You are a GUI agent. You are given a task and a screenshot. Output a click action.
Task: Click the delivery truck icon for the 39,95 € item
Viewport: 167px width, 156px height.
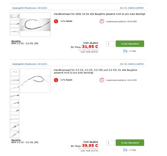[x=125, y=150]
